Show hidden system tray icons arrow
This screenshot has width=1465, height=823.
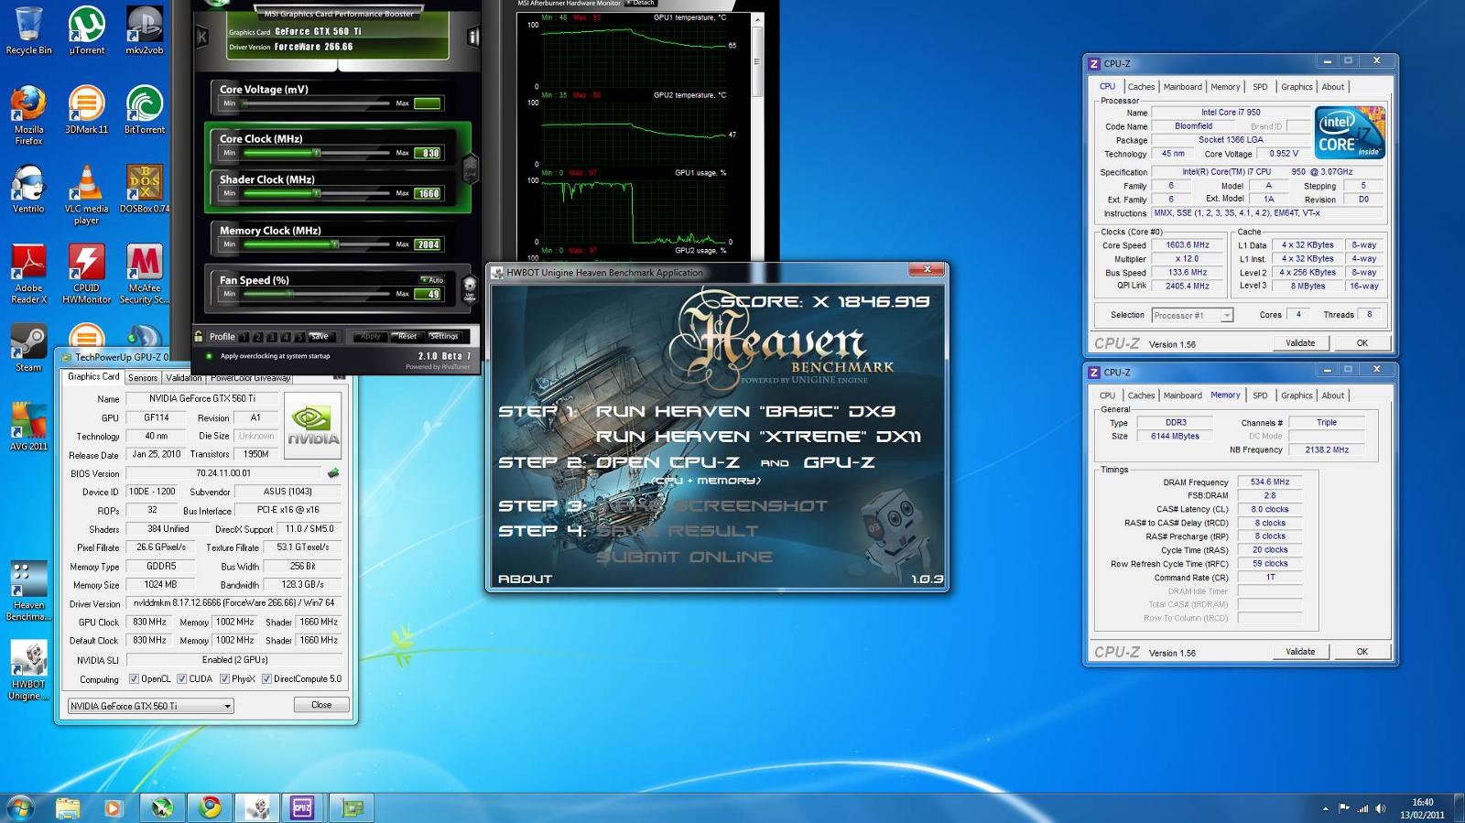(x=1325, y=808)
